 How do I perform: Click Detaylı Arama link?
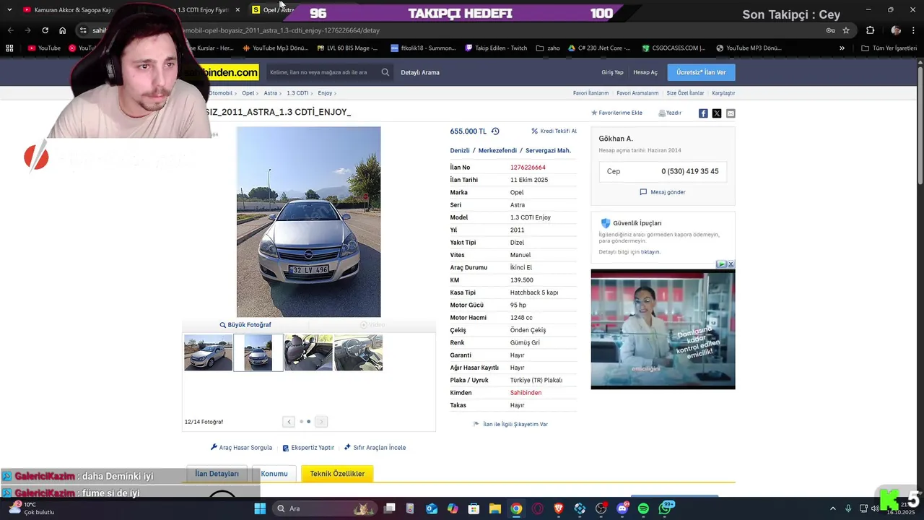tap(420, 72)
